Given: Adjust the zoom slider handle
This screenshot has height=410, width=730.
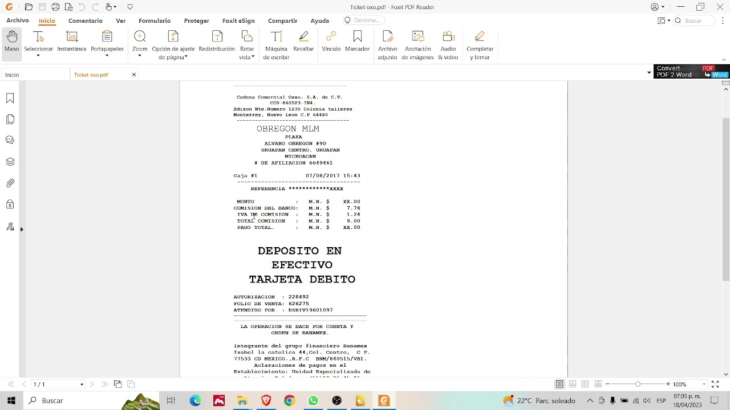Looking at the screenshot, I should point(638,384).
